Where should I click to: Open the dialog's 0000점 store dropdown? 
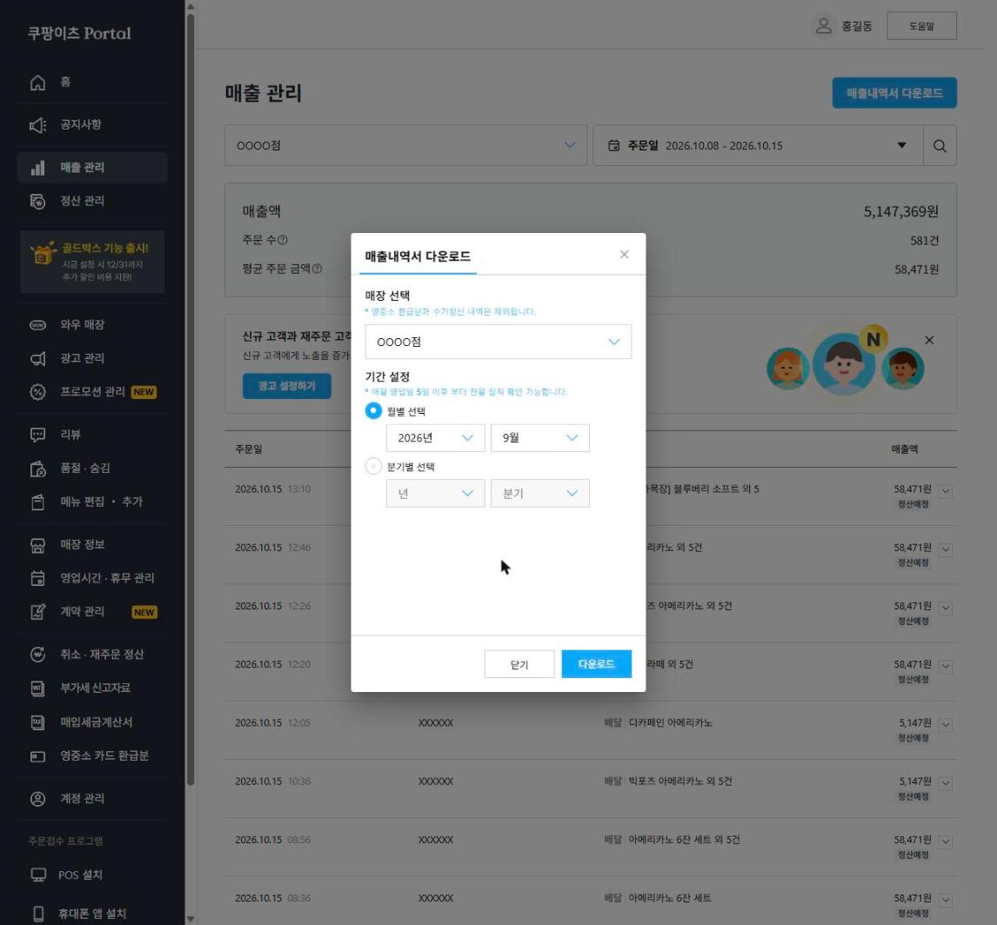[498, 342]
